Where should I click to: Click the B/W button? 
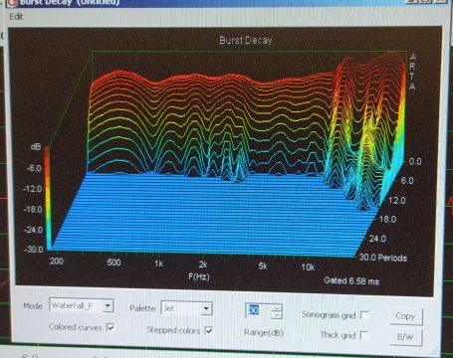click(405, 337)
